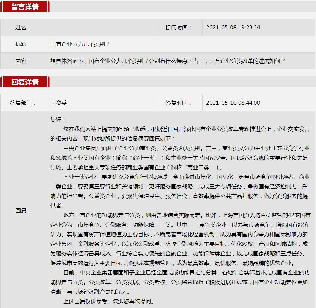
Task: Click the paragraph beginning 中央企业集团层面和子企业分为
Action: 180,158
